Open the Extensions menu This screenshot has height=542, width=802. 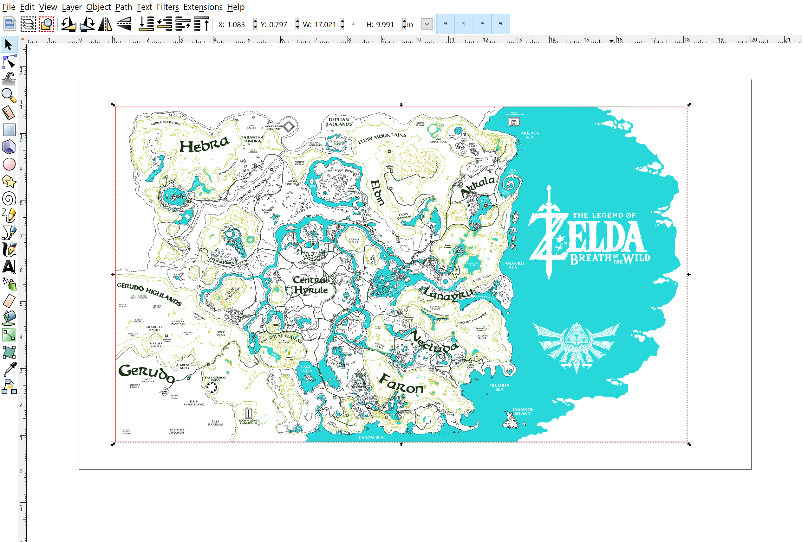pos(203,7)
